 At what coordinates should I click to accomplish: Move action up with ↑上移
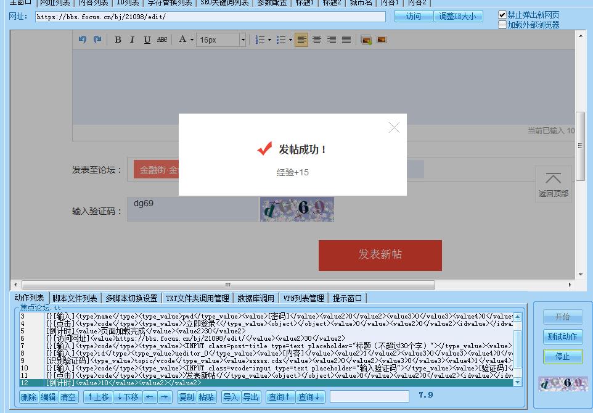click(x=98, y=397)
